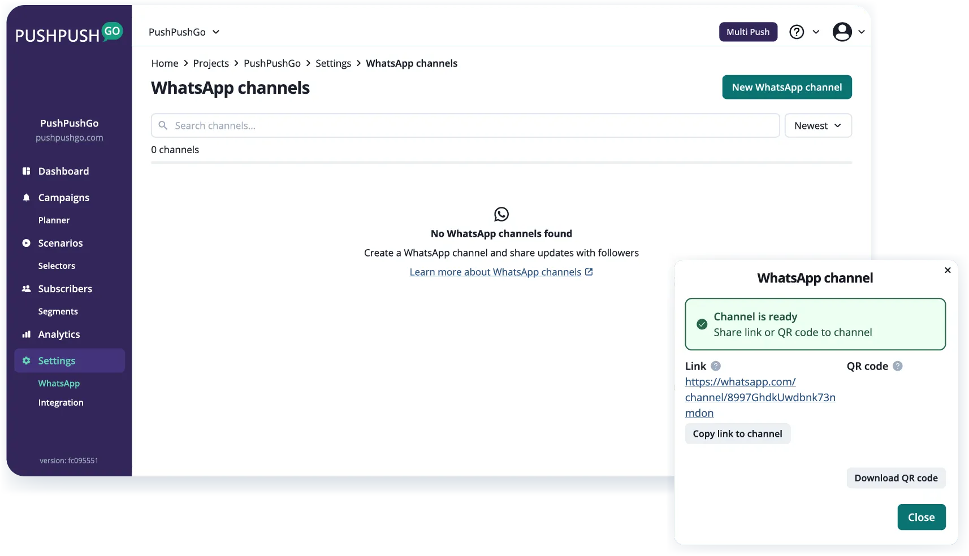Open the user account avatar
The height and width of the screenshot is (556, 969).
(842, 32)
